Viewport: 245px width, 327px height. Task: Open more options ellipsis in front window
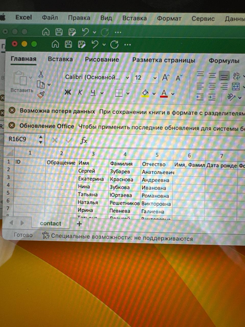[127, 45]
